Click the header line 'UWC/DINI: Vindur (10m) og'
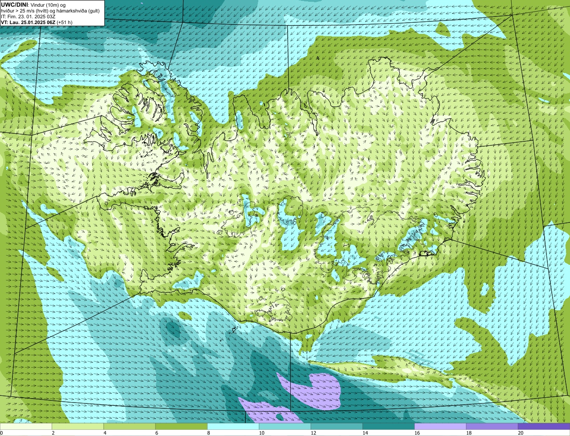Viewport: 570px width, 436px height. click(x=33, y=5)
